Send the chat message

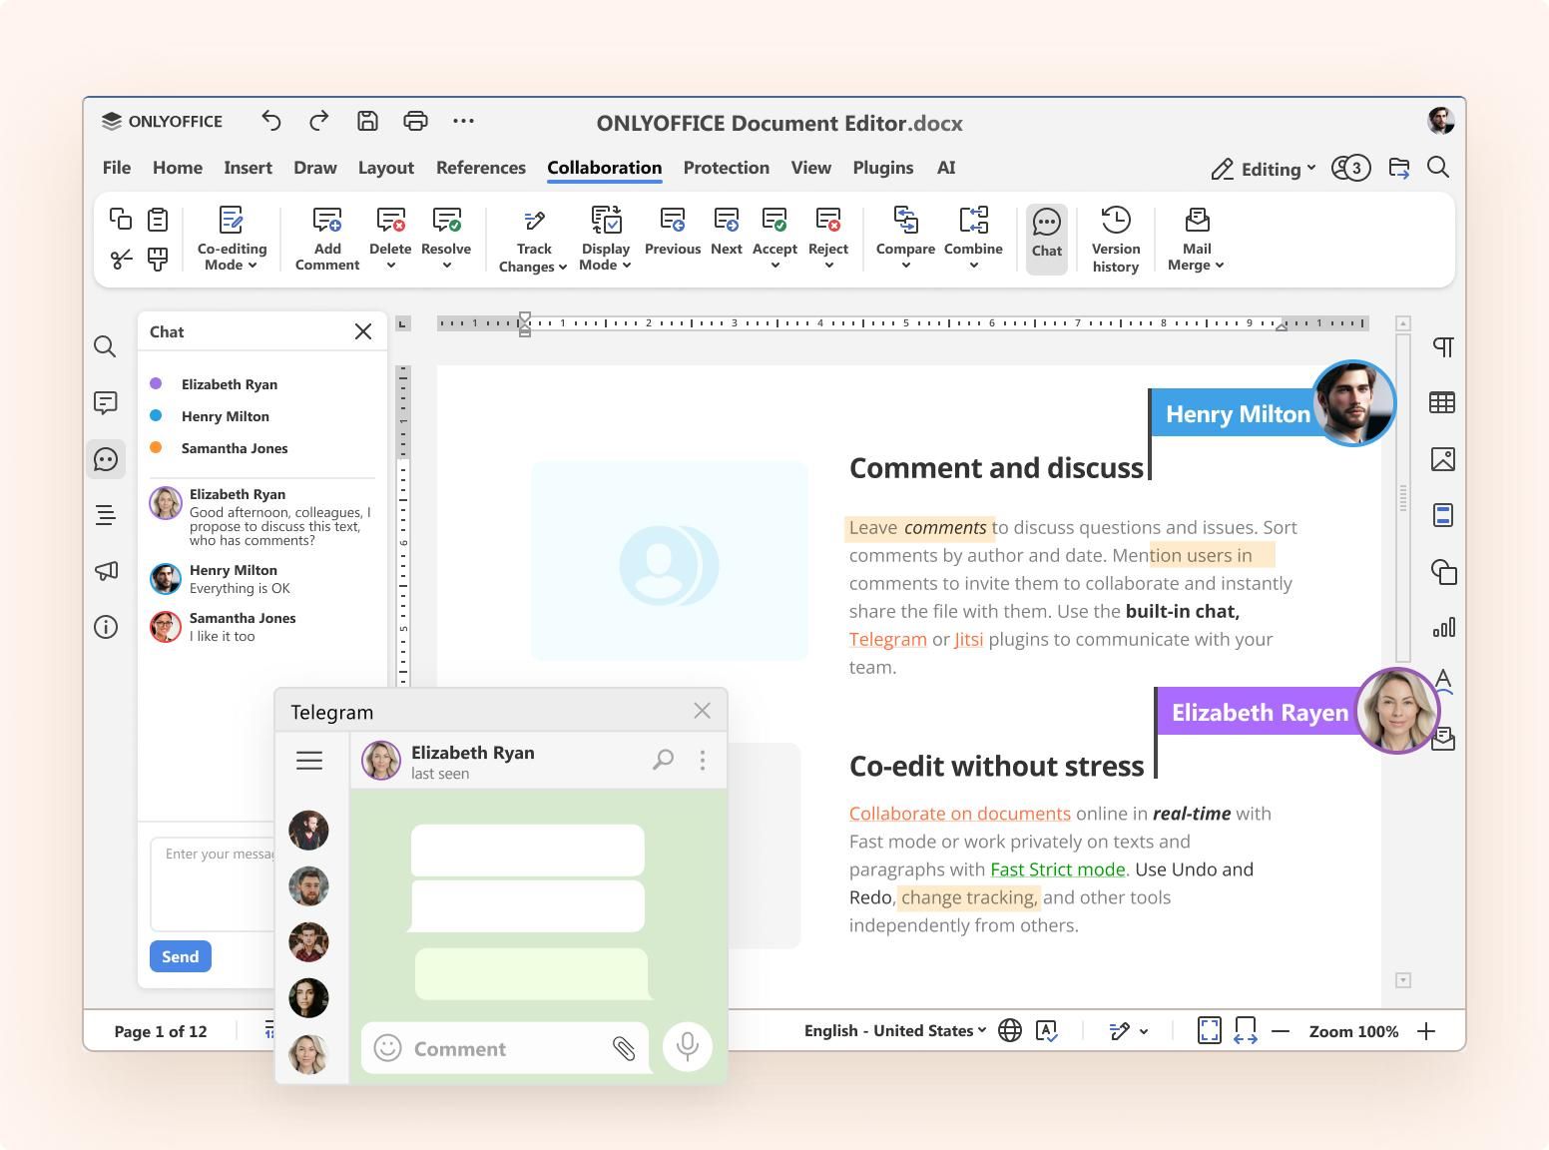pyautogui.click(x=181, y=956)
